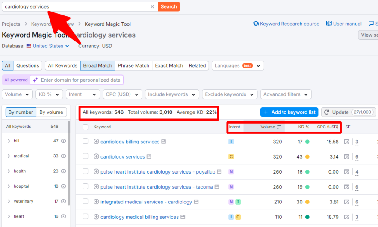The image size is (378, 227).
Task: Expand the 'veterinary' keyword group
Action: pos(9,201)
